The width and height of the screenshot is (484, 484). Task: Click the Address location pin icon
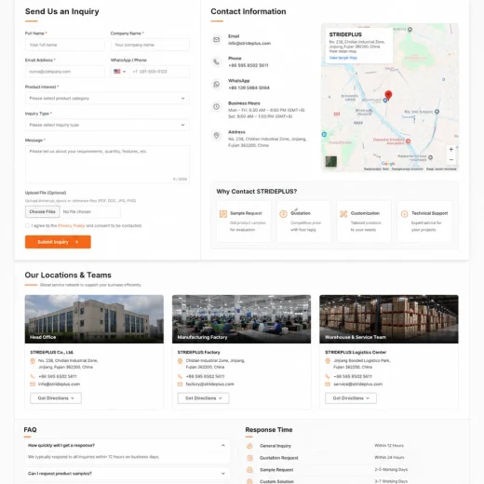pyautogui.click(x=216, y=135)
